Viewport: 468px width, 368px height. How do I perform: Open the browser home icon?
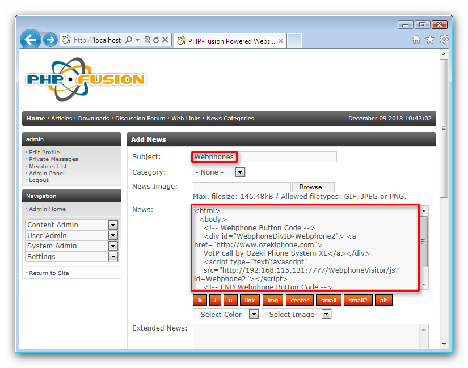tap(416, 40)
